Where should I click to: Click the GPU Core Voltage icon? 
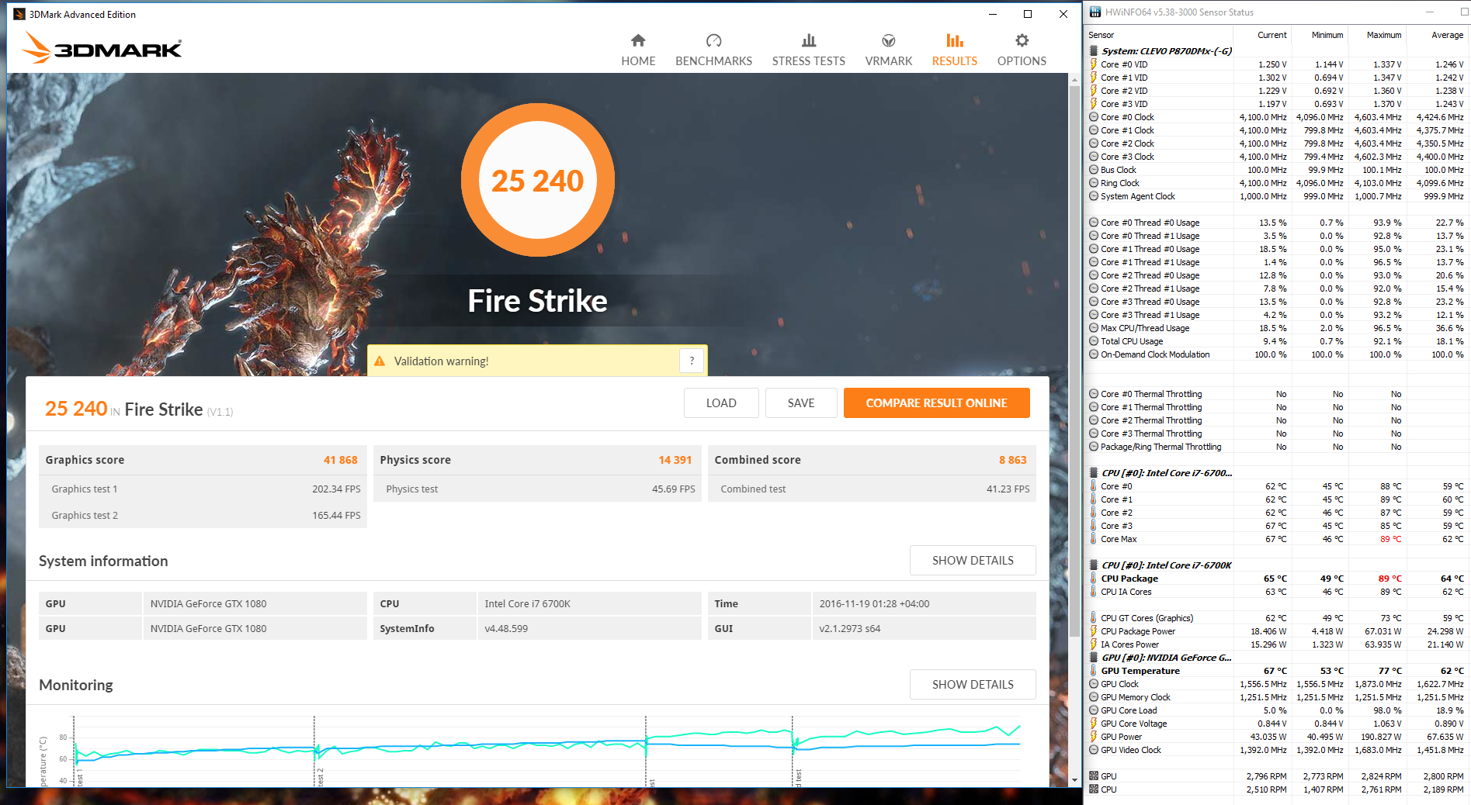(1094, 724)
